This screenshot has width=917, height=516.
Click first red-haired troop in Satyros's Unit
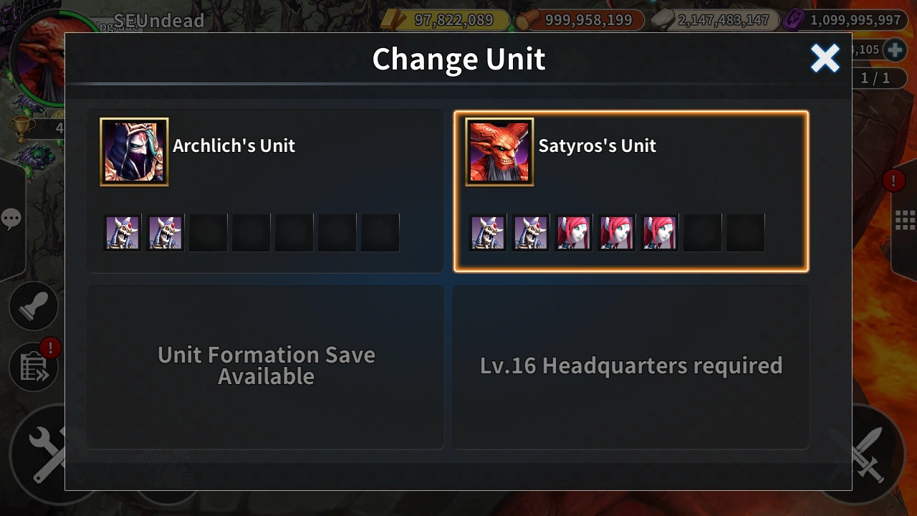(574, 233)
